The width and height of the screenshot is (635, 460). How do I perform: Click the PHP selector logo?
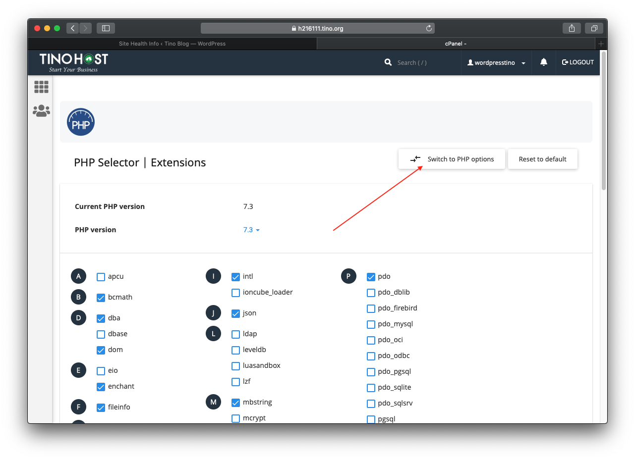81,122
